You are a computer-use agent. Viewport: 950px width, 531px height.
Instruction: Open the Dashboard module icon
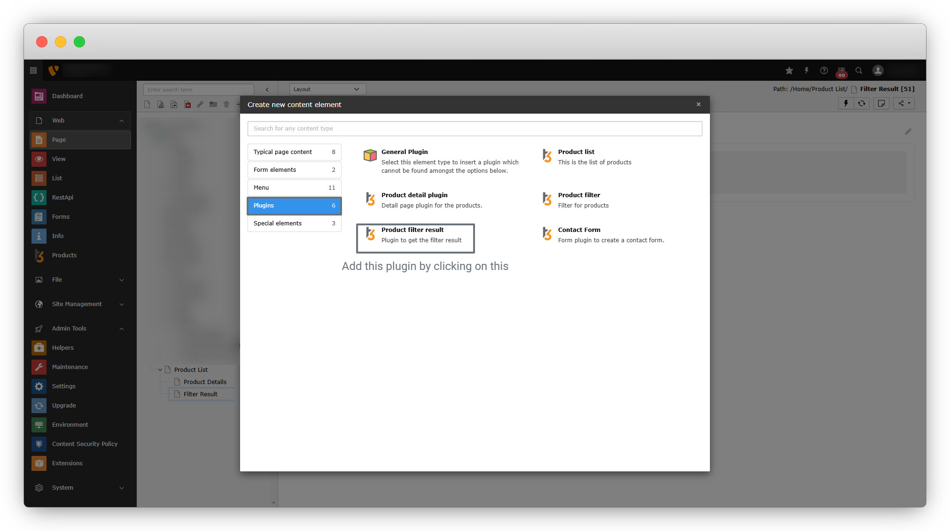point(39,96)
